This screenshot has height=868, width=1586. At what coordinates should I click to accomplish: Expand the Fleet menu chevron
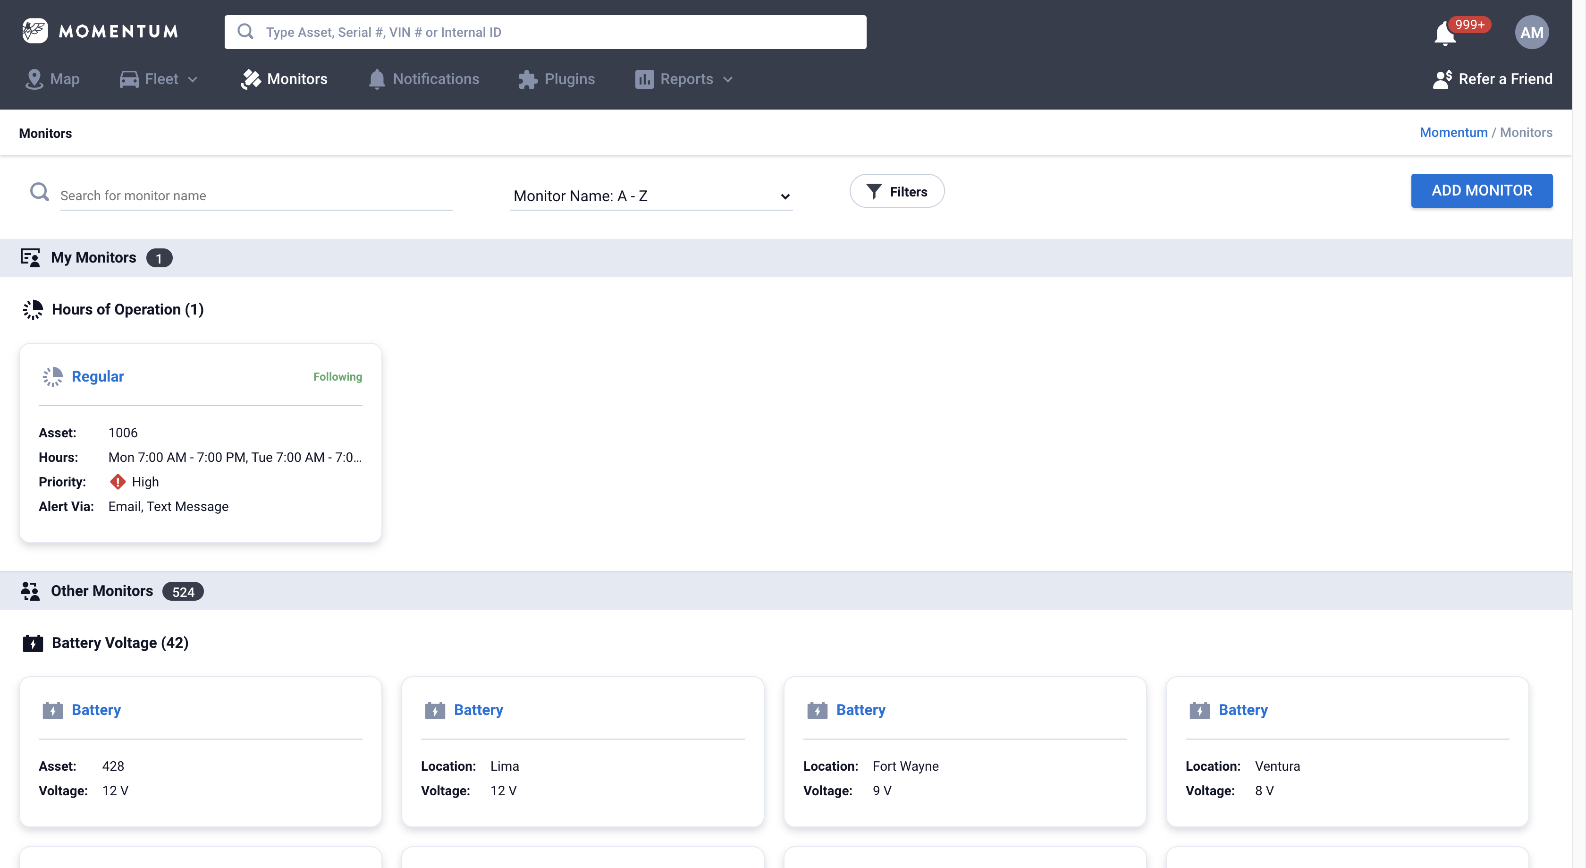[192, 79]
